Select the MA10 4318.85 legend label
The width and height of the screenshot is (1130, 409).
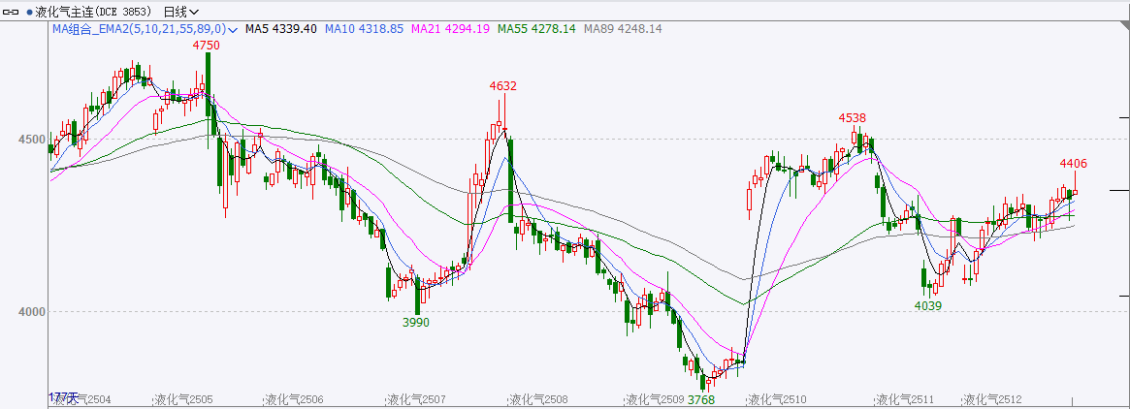364,30
